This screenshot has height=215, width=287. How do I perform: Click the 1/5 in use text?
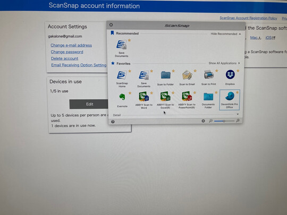point(59,91)
